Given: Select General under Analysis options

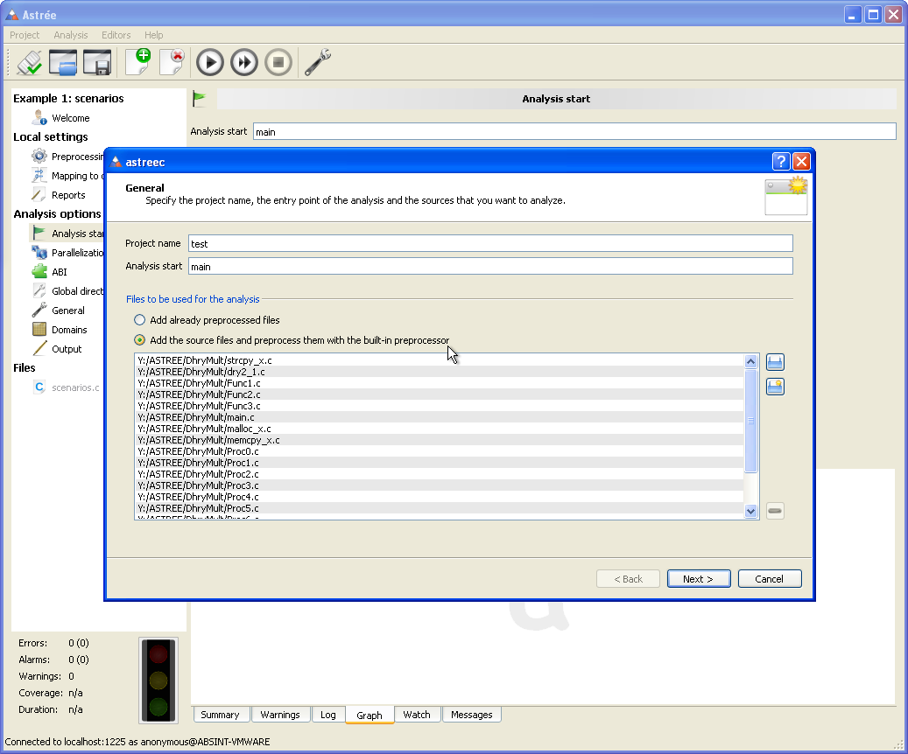Looking at the screenshot, I should 67,311.
